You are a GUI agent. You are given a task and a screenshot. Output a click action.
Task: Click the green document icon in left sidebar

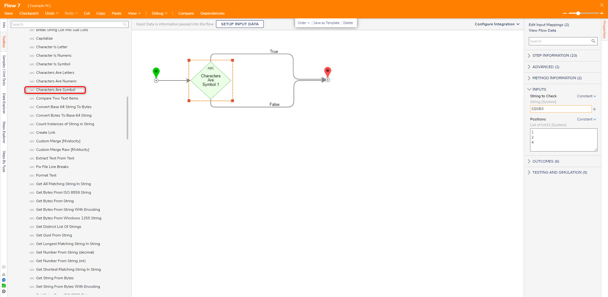pos(4,286)
